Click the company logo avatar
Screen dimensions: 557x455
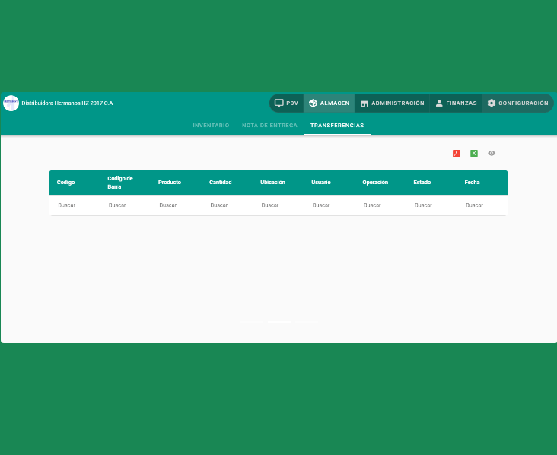[11, 103]
